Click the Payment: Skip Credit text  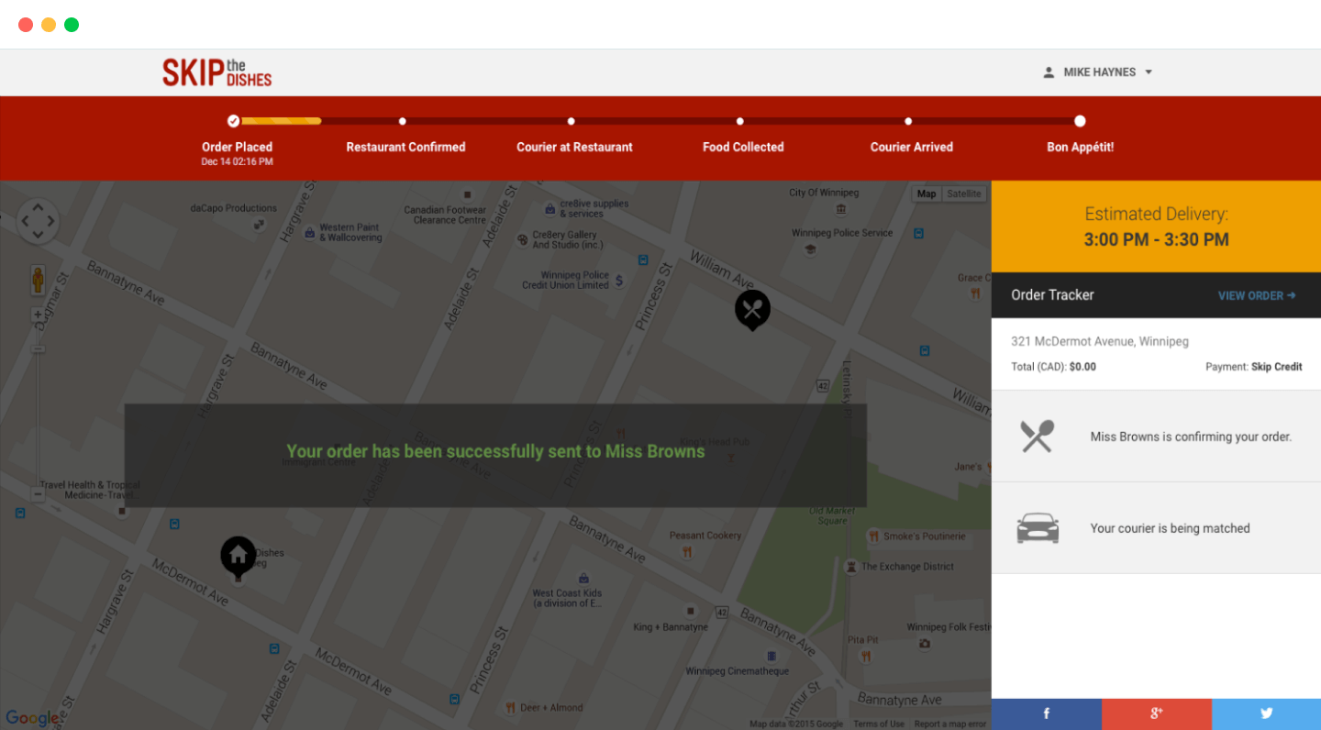(x=1254, y=367)
